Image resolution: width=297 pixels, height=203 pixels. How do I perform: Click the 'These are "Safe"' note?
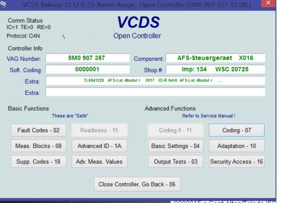70,116
